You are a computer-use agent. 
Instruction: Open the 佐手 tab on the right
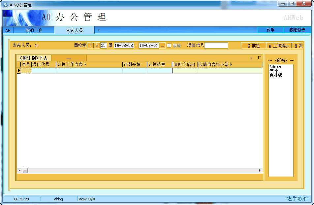point(270,30)
